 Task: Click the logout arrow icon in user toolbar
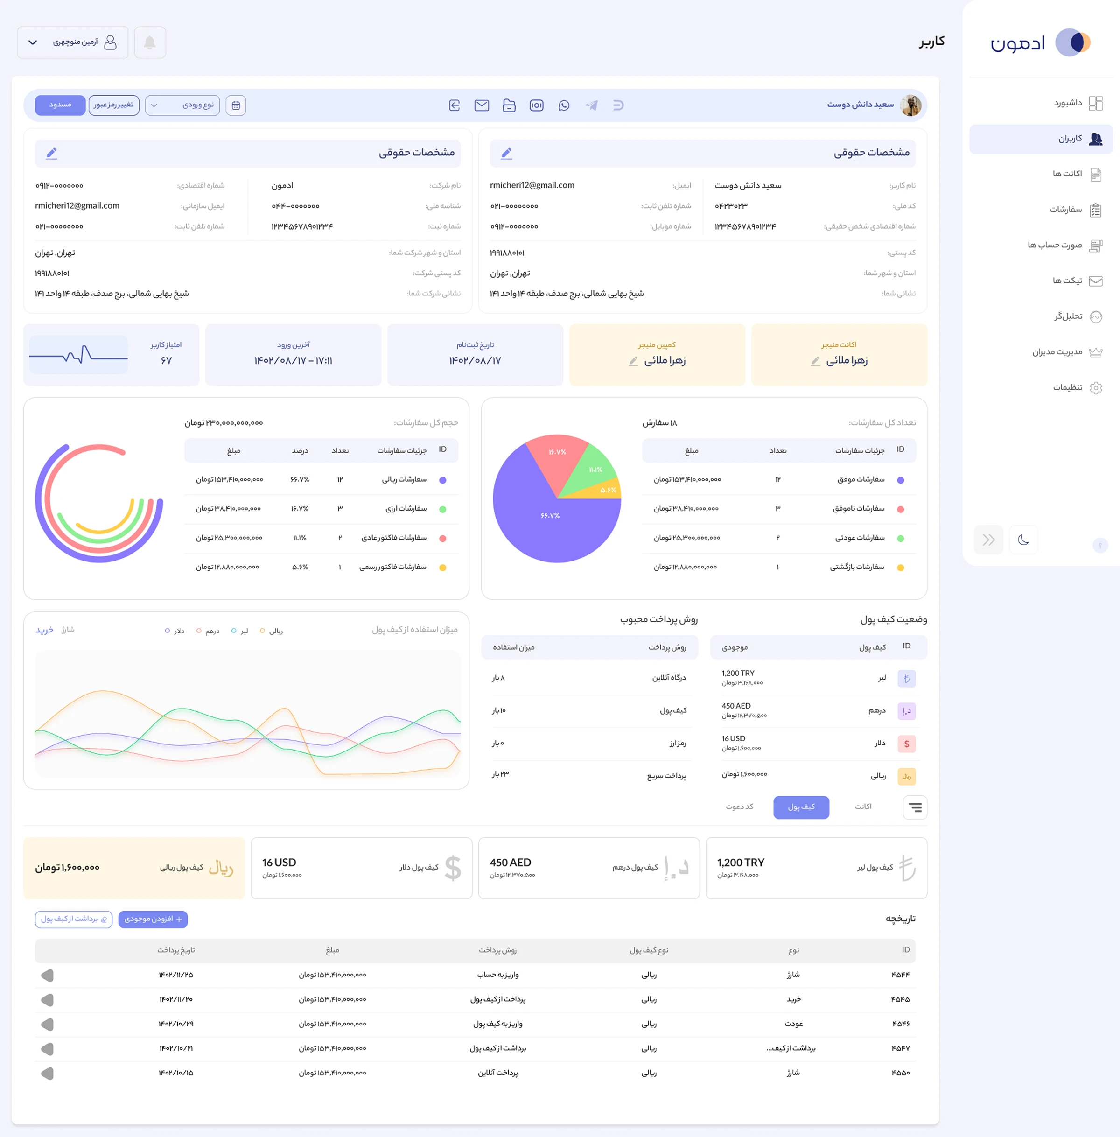click(455, 105)
